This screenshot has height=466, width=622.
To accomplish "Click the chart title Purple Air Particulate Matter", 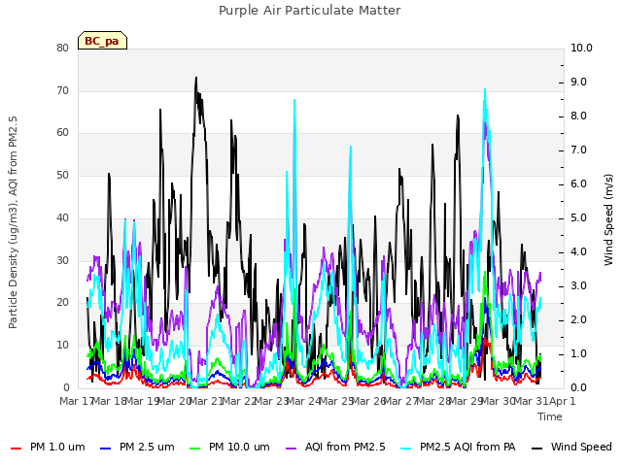I will point(309,11).
